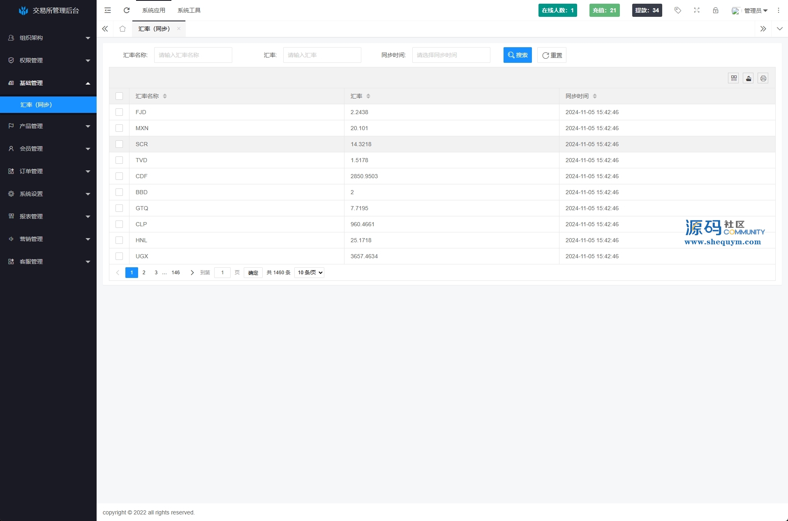Open column filter icon in table toolbar
Image resolution: width=788 pixels, height=521 pixels.
(733, 78)
